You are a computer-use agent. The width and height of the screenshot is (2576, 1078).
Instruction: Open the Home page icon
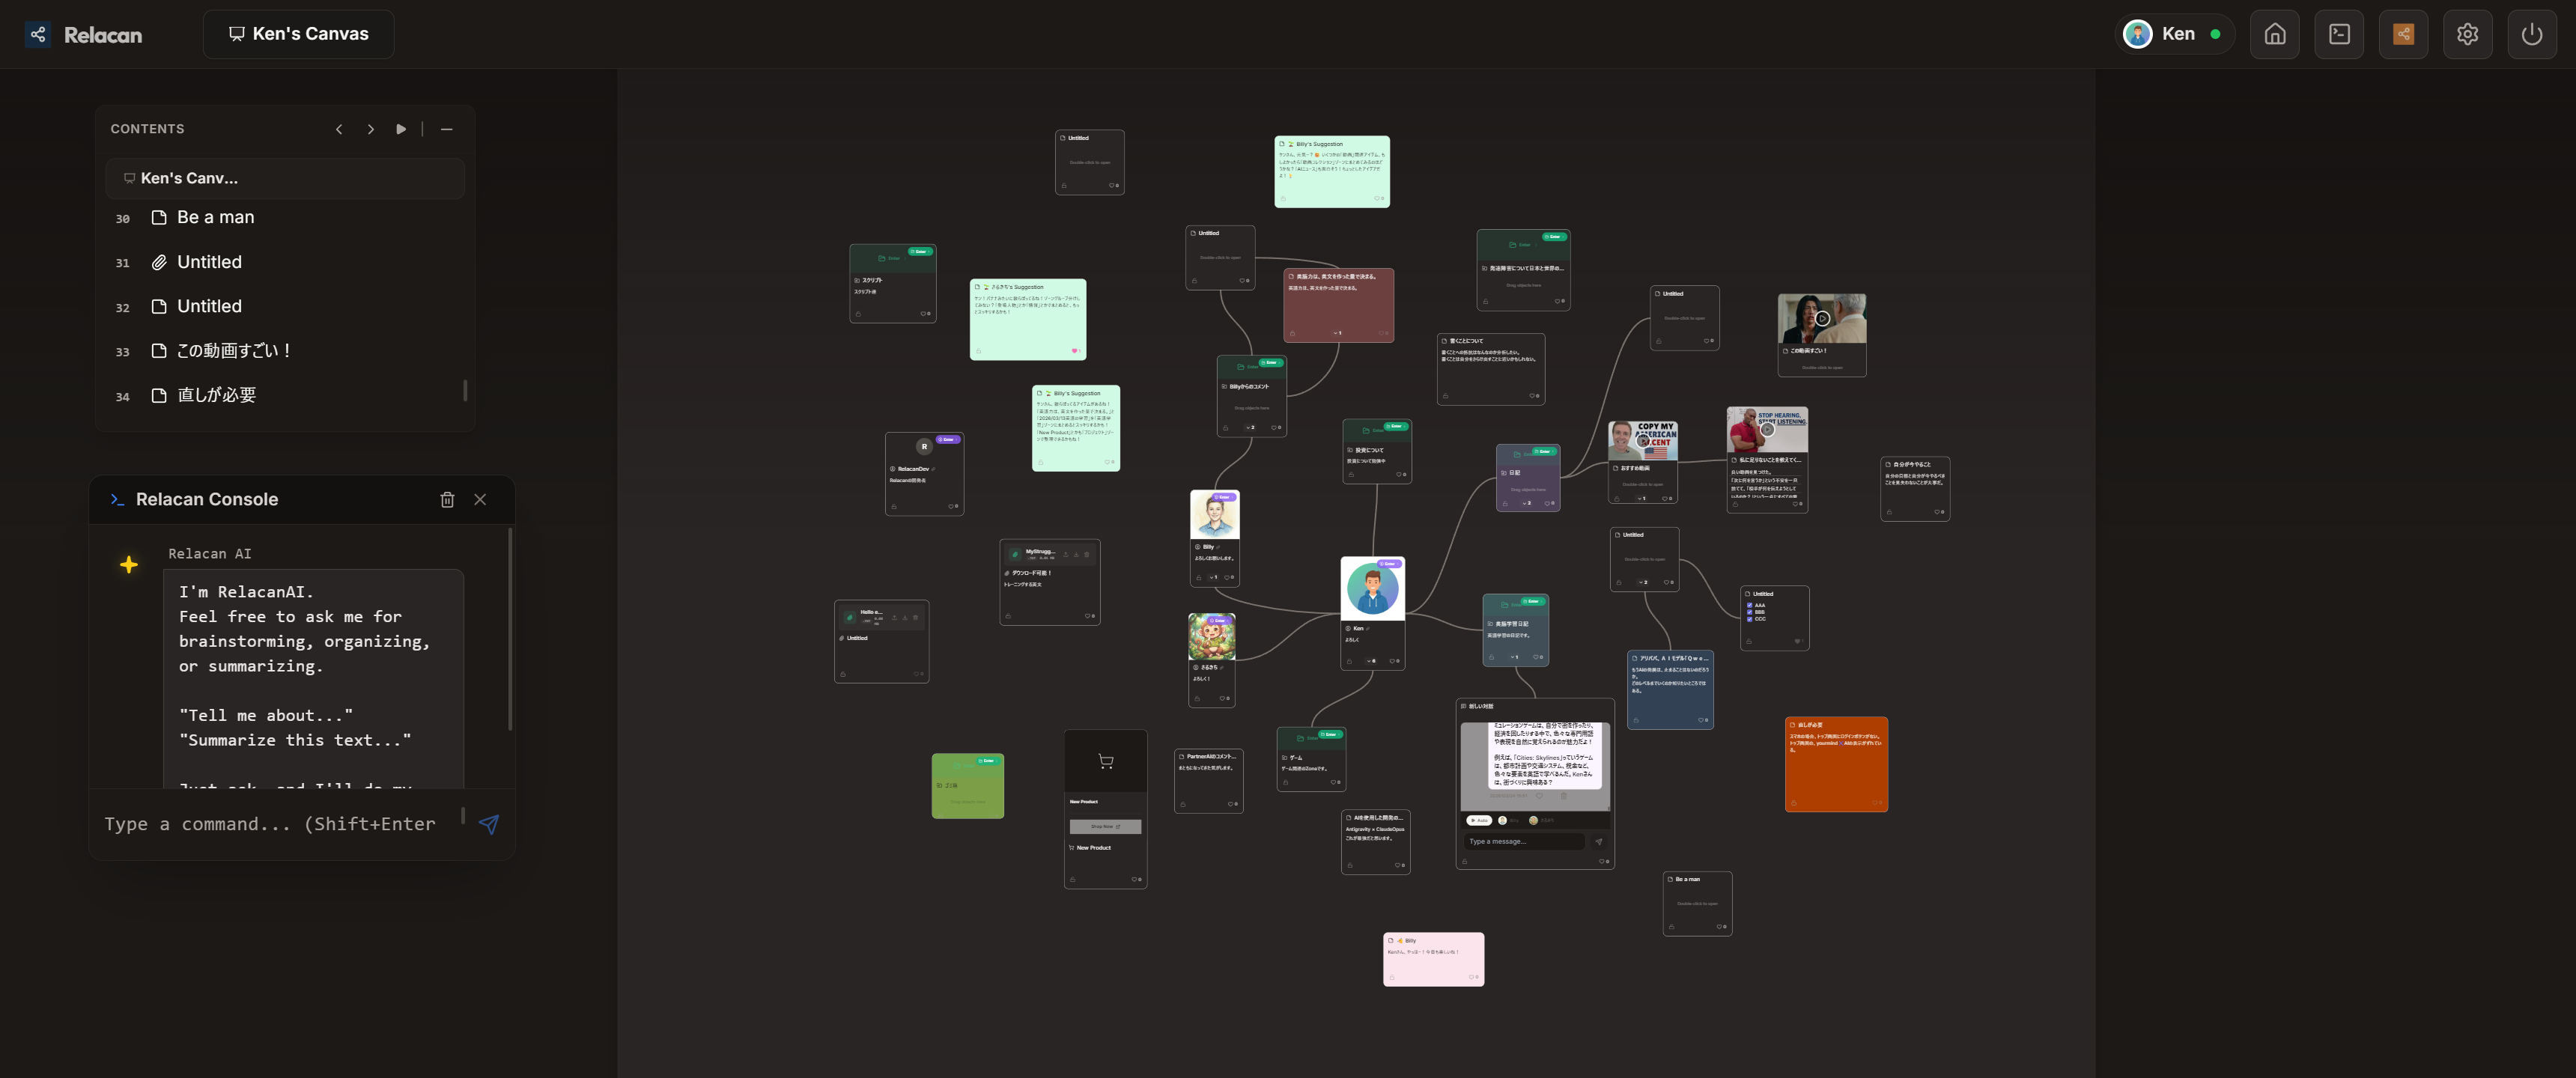click(2274, 34)
